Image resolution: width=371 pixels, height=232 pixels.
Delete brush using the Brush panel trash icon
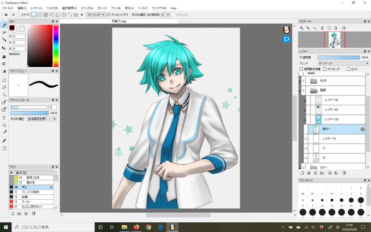click(x=33, y=213)
